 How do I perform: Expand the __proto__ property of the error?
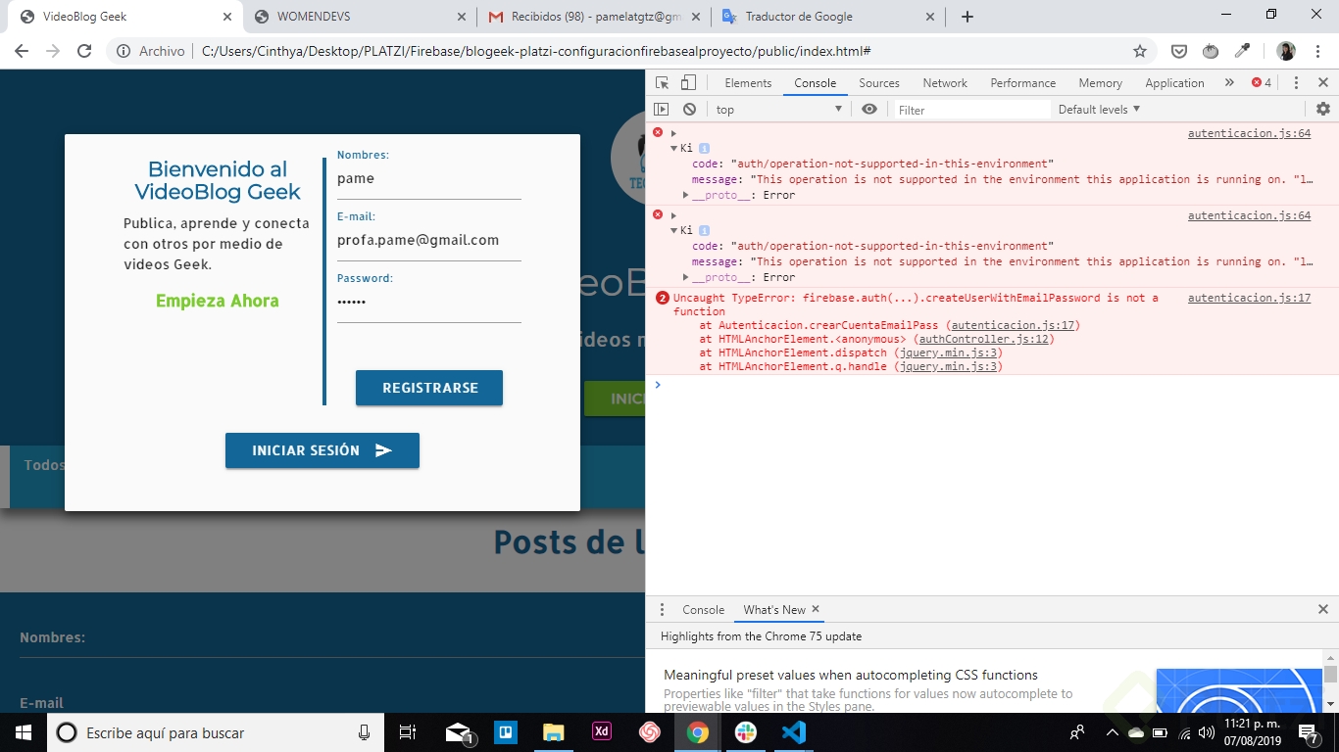point(683,193)
